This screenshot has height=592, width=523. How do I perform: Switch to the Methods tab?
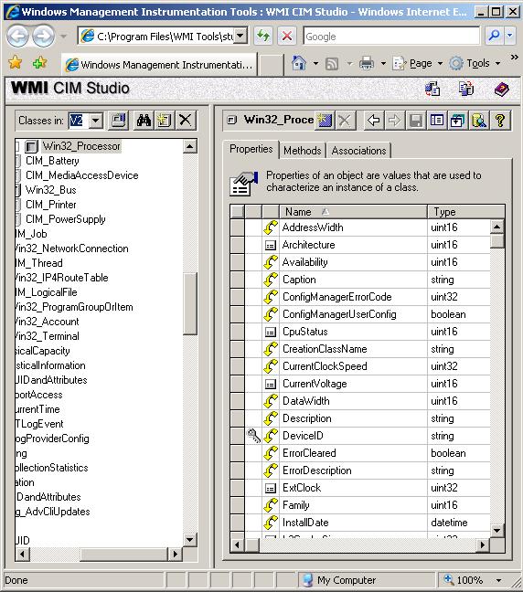pos(303,151)
